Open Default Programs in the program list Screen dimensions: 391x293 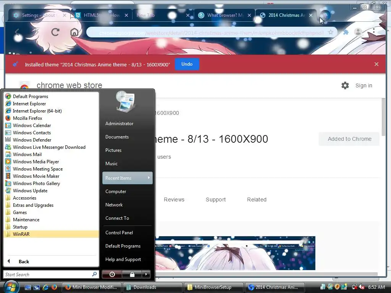(x=31, y=97)
